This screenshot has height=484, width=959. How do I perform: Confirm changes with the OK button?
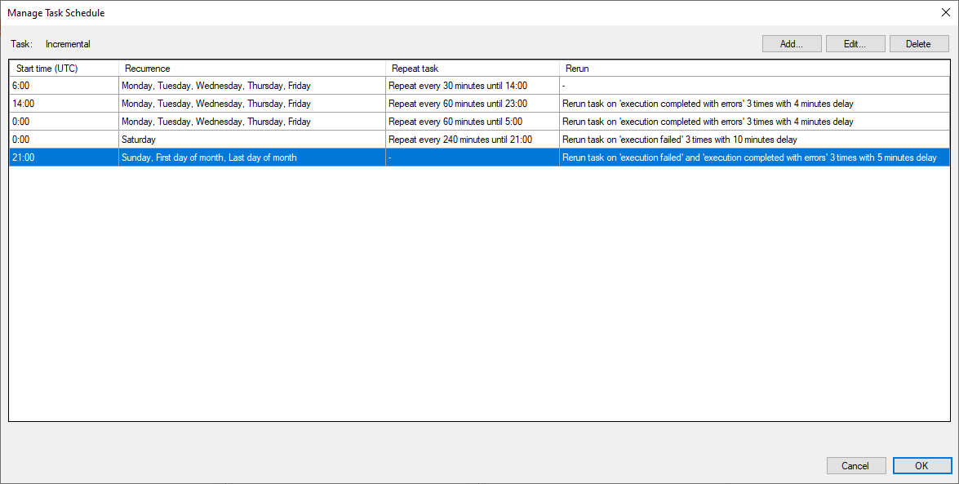(x=921, y=466)
